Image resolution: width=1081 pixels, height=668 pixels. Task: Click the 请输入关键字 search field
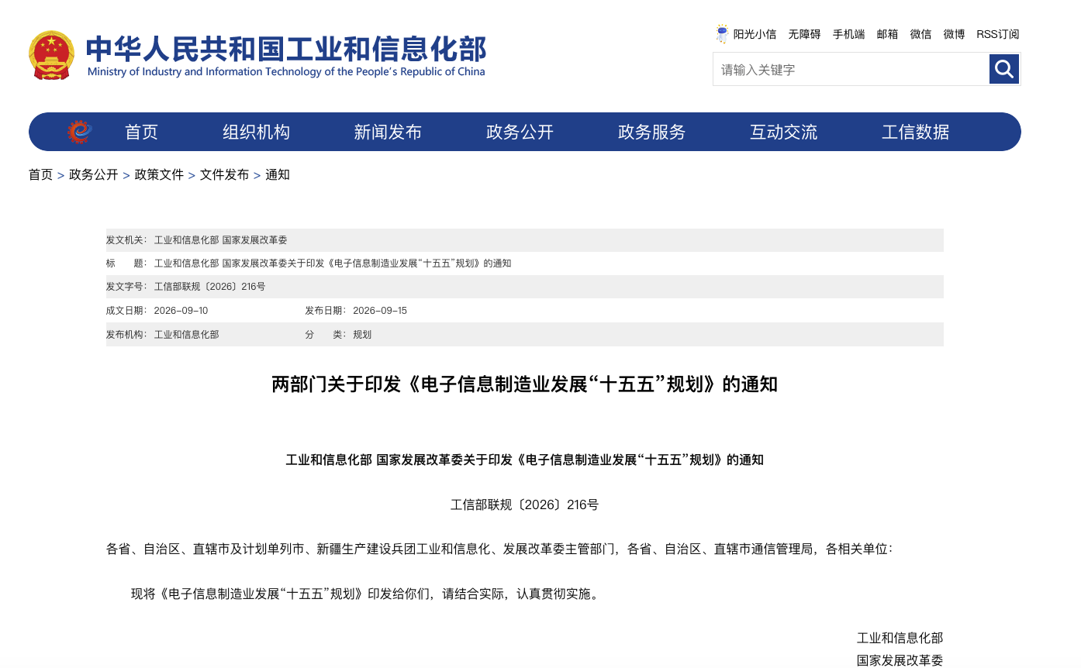[851, 69]
